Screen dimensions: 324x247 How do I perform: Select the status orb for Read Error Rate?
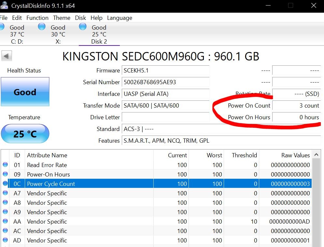pos(5,164)
